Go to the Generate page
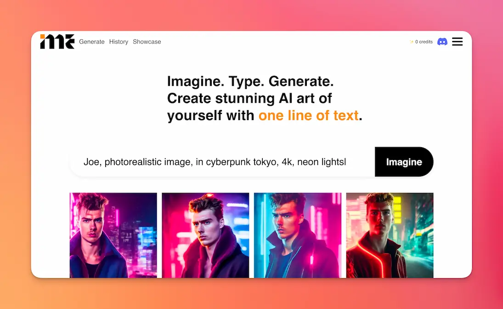This screenshot has height=309, width=503. coord(92,42)
